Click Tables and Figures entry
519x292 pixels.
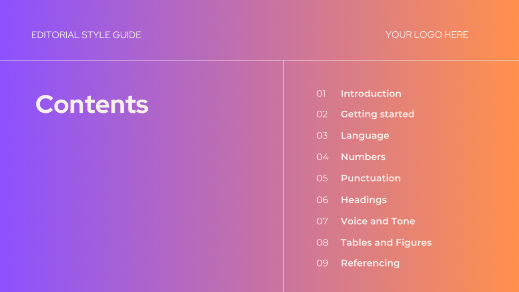pyautogui.click(x=386, y=243)
